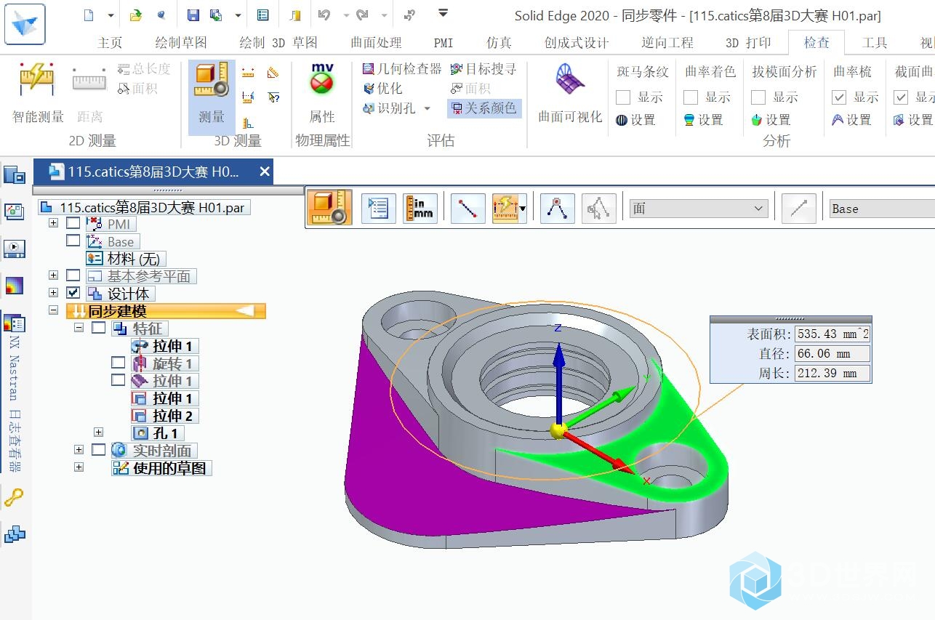Expand the 基本参考平面 tree node

click(53, 275)
